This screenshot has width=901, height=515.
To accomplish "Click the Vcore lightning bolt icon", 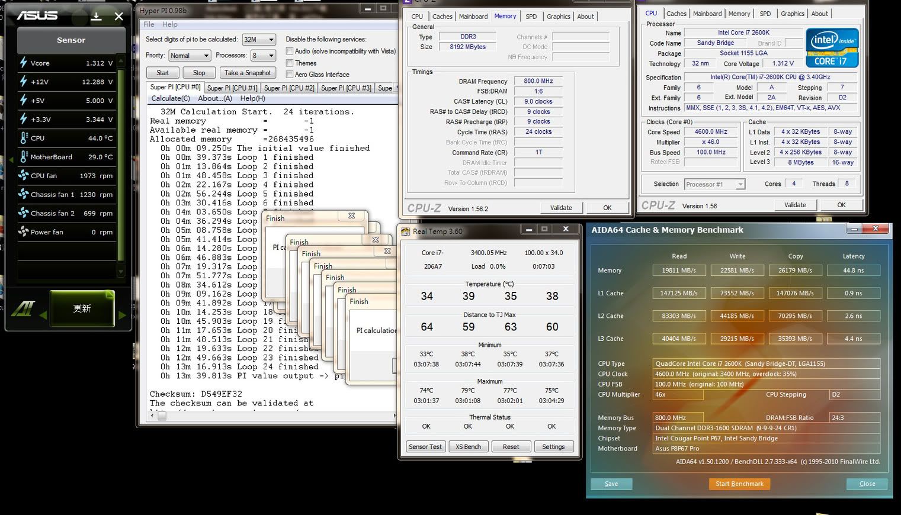I will click(24, 62).
